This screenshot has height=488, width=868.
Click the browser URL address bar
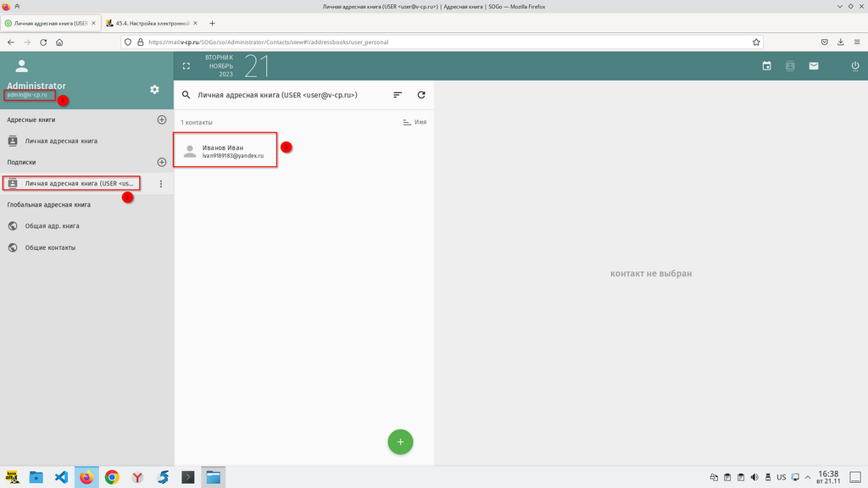(441, 42)
